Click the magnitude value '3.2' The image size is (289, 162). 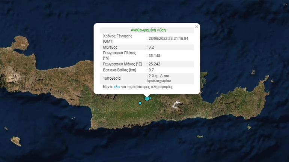(151, 47)
